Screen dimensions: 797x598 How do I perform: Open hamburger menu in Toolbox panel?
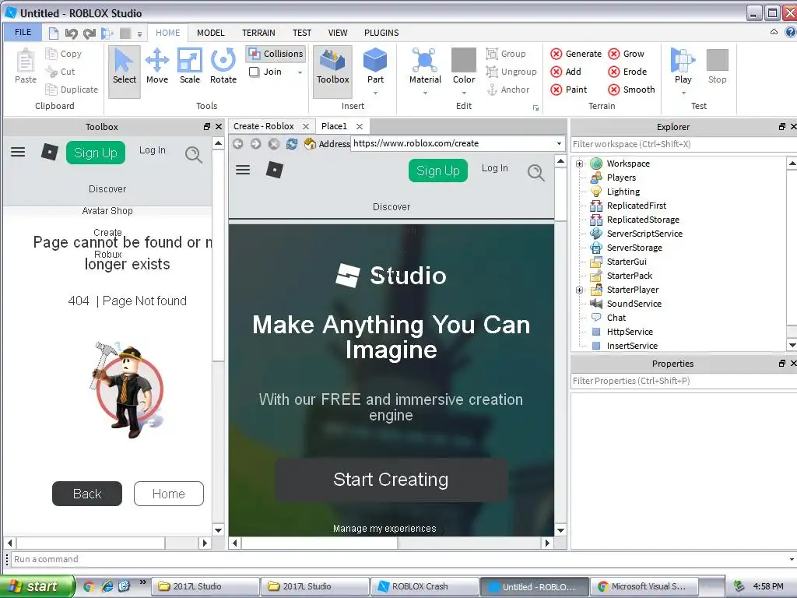[x=18, y=152]
